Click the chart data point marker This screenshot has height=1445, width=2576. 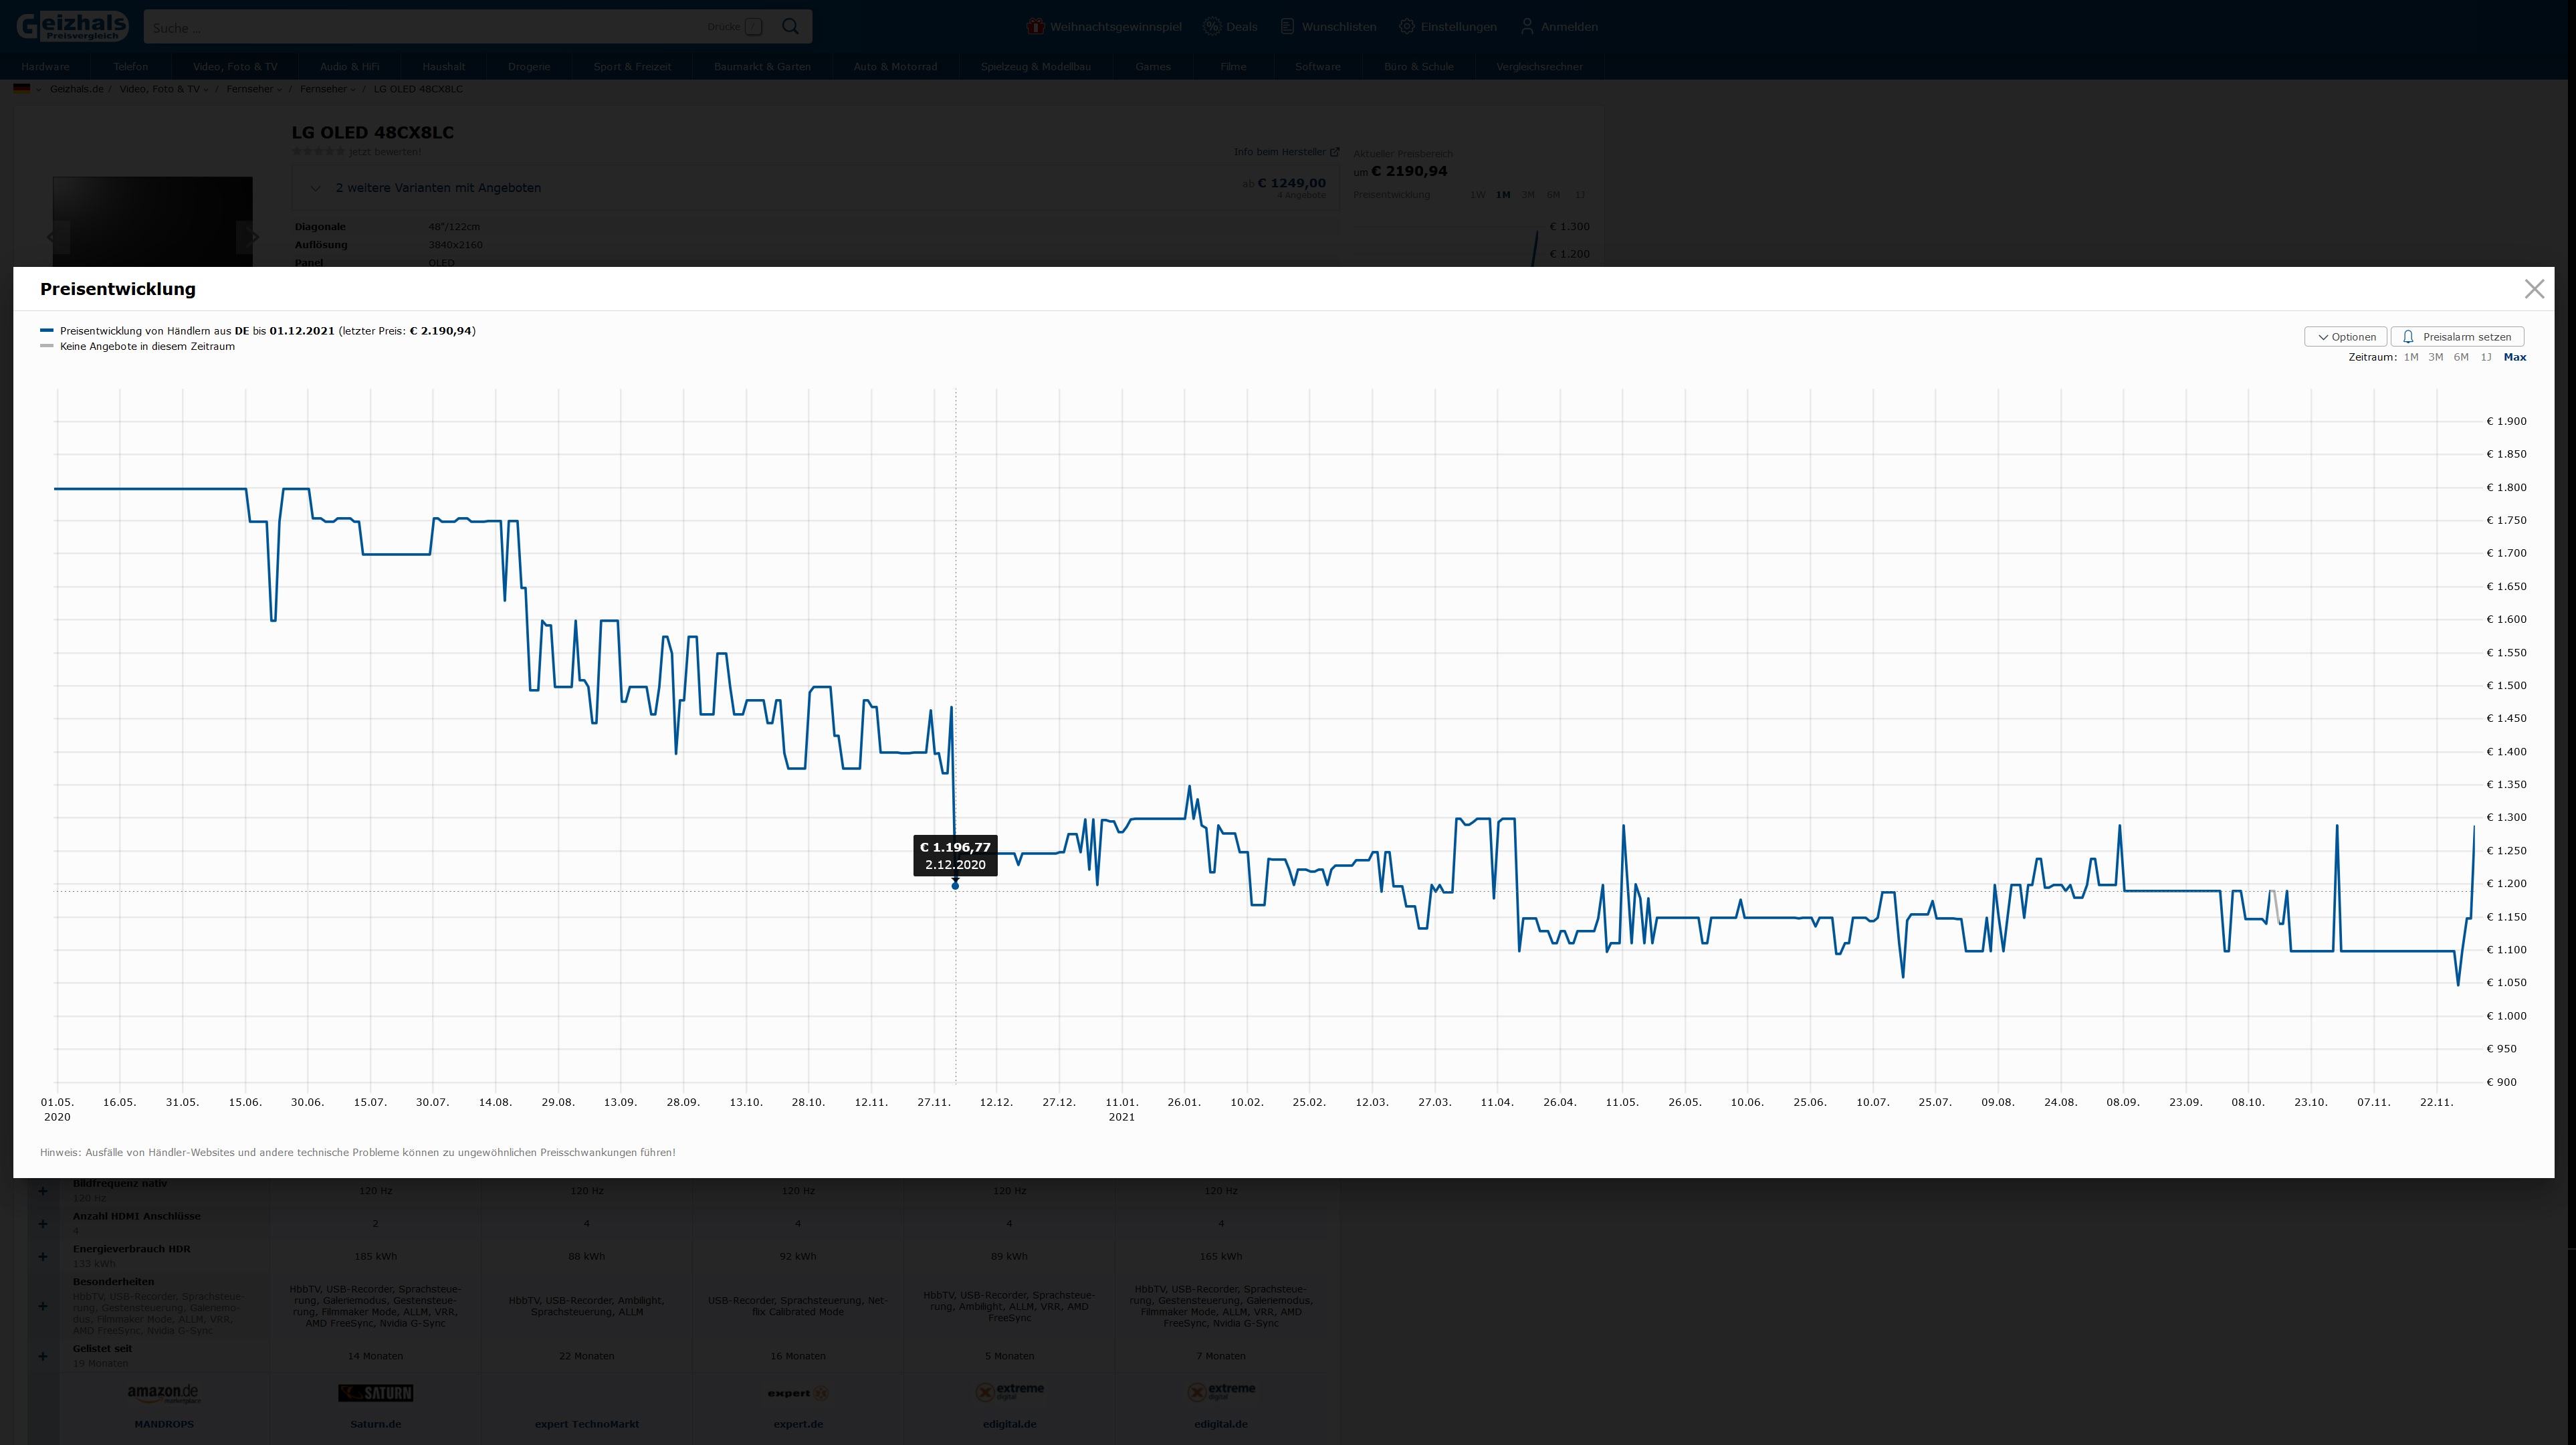tap(955, 886)
